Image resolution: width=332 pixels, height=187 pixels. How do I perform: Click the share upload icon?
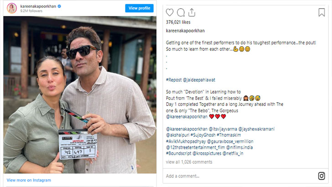(x=192, y=12)
